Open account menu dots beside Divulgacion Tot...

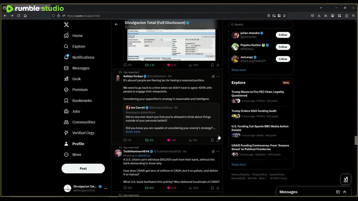click(x=105, y=188)
